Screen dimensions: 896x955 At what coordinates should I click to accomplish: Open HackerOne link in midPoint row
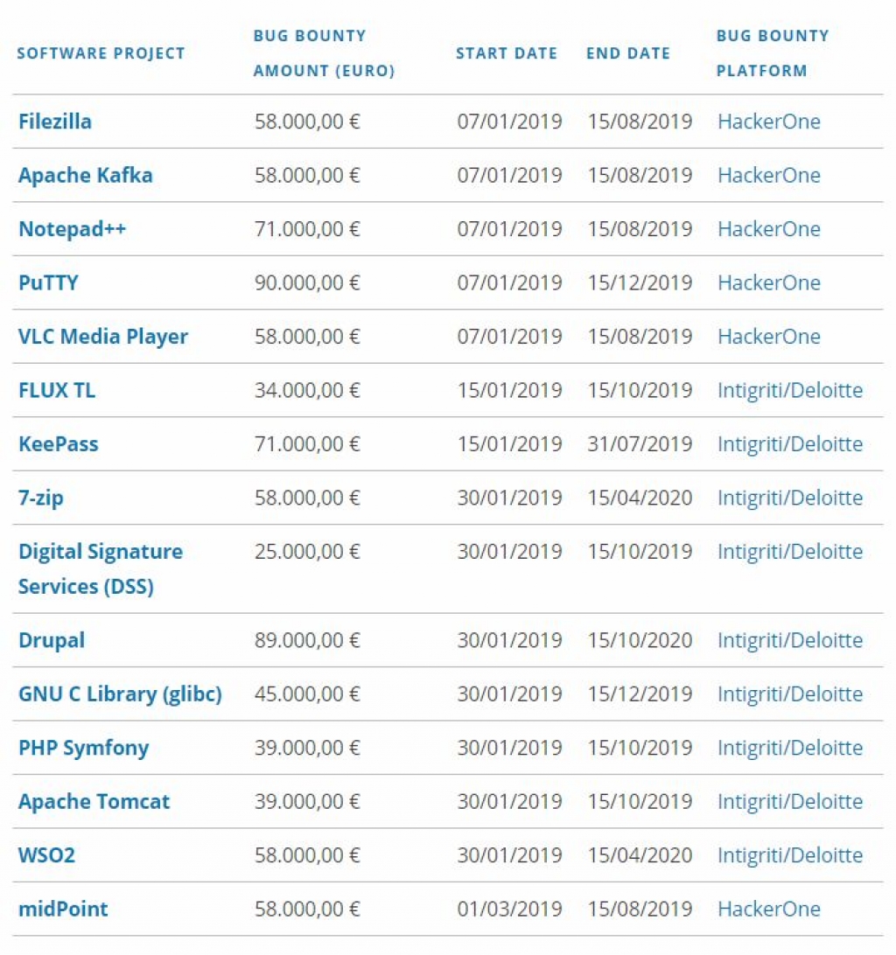point(768,909)
